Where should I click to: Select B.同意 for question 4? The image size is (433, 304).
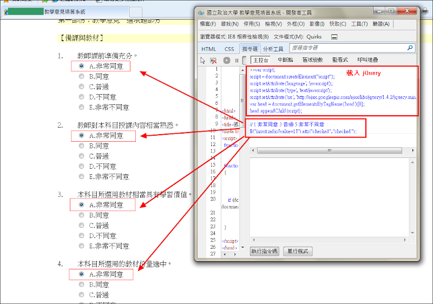pos(82,284)
